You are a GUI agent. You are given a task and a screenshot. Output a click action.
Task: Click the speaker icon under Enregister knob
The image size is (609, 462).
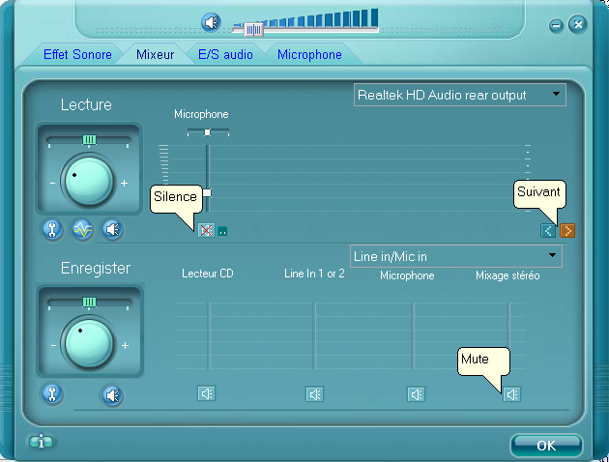coord(113,394)
